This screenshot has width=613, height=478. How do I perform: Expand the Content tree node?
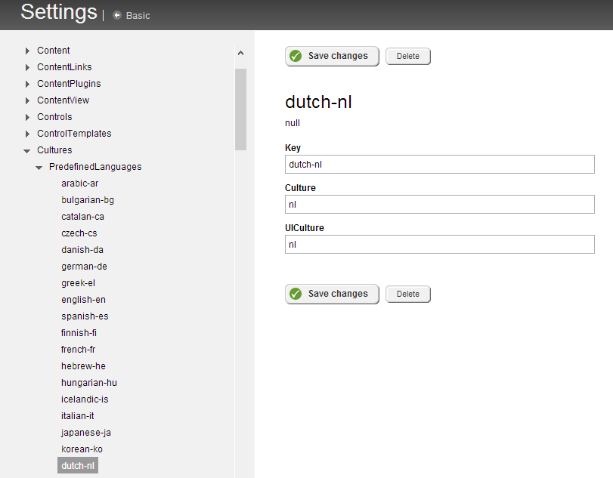point(27,51)
